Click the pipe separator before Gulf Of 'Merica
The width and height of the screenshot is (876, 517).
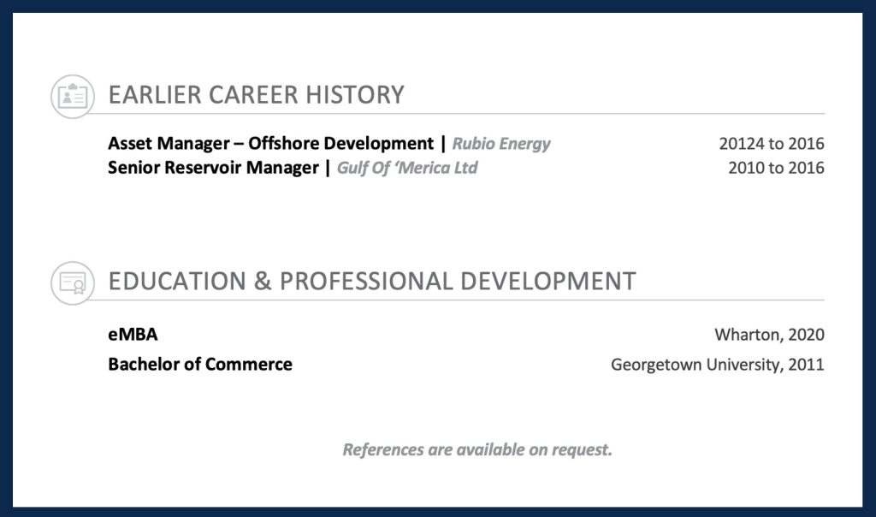tap(328, 168)
